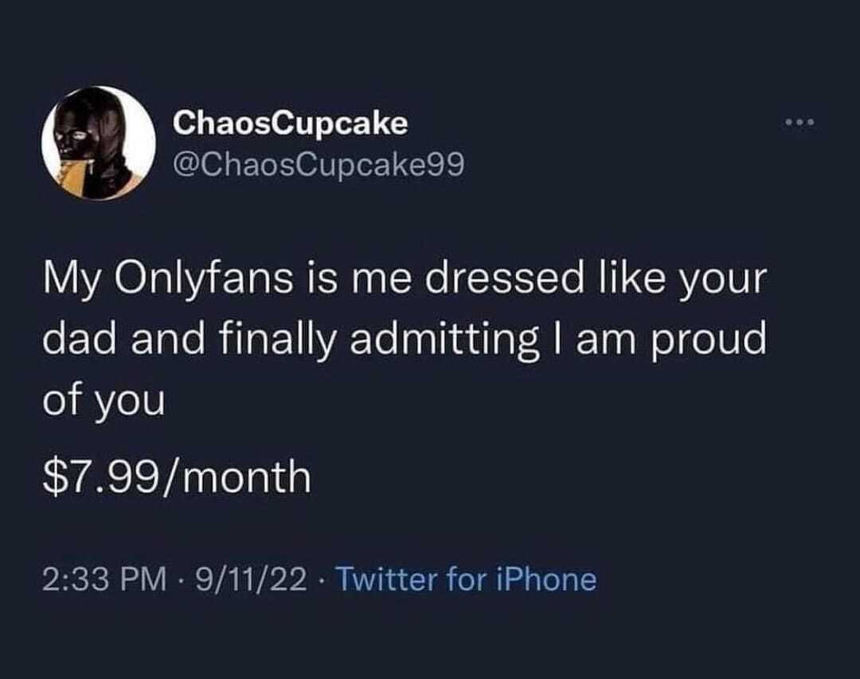Viewport: 860px width, 679px height.
Task: Click the $7.99/month price text
Action: (176, 478)
